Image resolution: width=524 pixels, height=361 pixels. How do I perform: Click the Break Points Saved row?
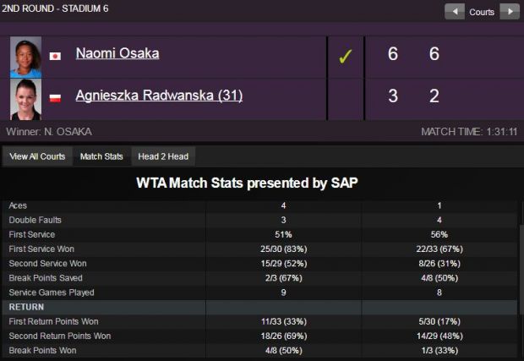(x=260, y=278)
